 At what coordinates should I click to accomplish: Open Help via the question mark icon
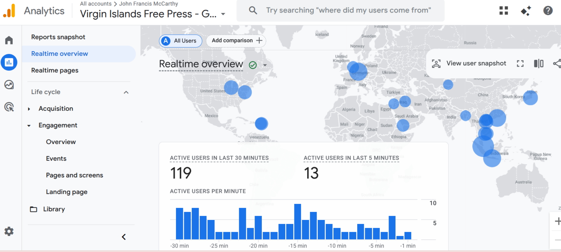click(548, 11)
